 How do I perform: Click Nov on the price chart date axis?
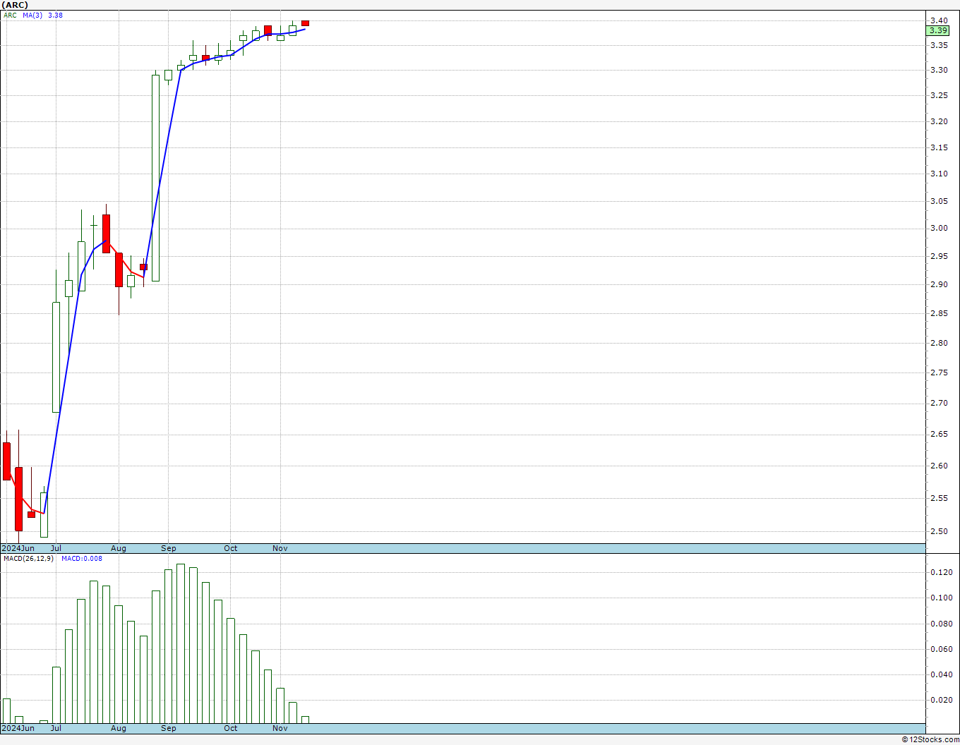280,548
